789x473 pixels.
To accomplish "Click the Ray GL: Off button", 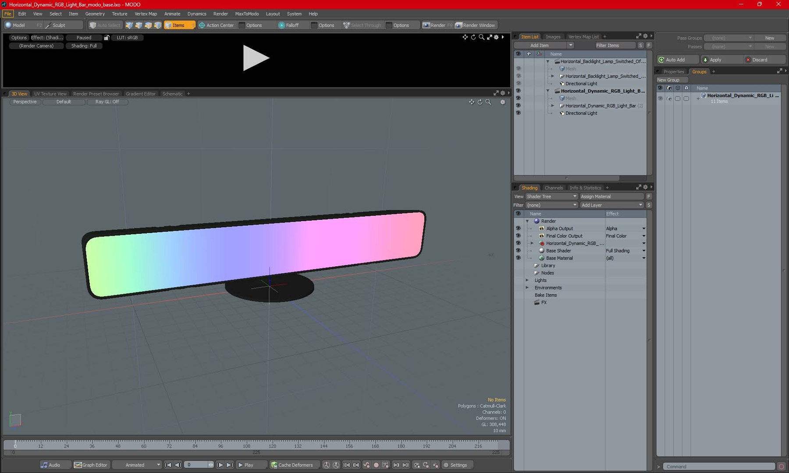I will pyautogui.click(x=107, y=102).
